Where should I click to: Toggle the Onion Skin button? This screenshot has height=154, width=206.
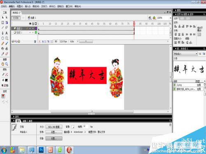pos(43,41)
